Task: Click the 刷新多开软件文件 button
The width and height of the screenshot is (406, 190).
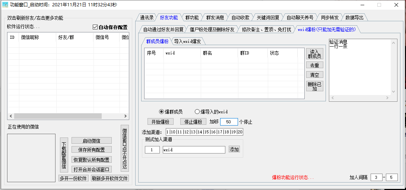Action: coord(110,178)
